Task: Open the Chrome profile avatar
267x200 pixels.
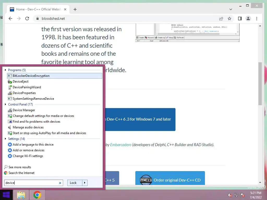Action: (248, 18)
